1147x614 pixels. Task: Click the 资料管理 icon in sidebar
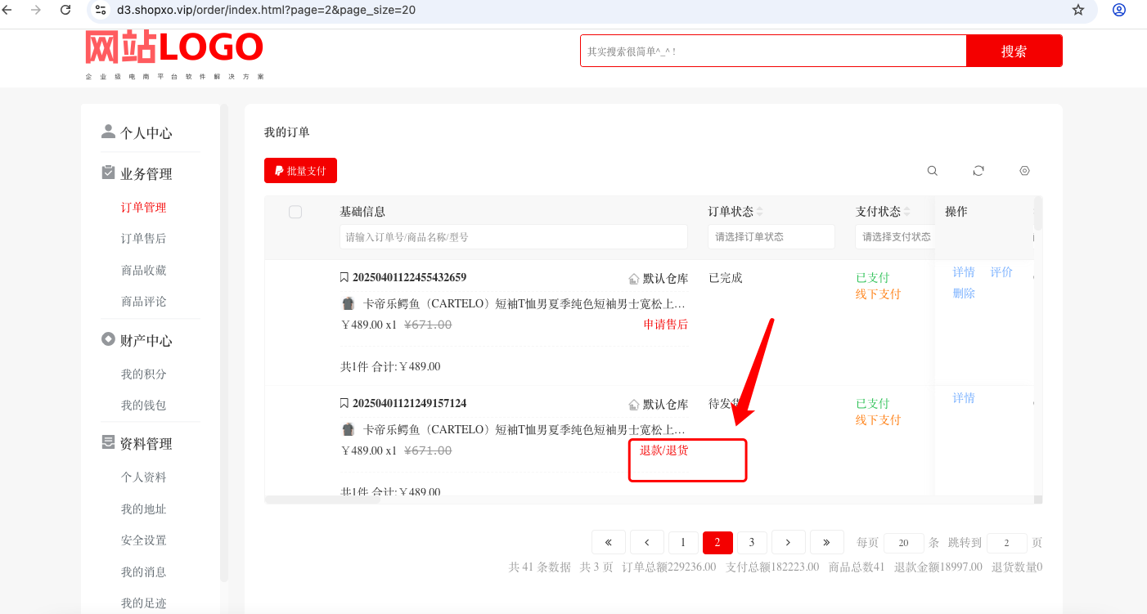108,442
